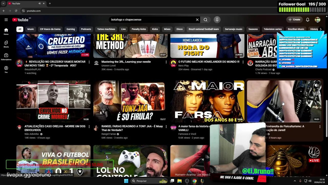Open the tab search dropdown arrow
Screen dimensions: 328x185
[x=3, y=4]
